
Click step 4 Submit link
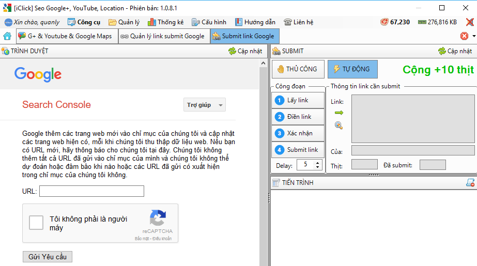[x=298, y=150]
